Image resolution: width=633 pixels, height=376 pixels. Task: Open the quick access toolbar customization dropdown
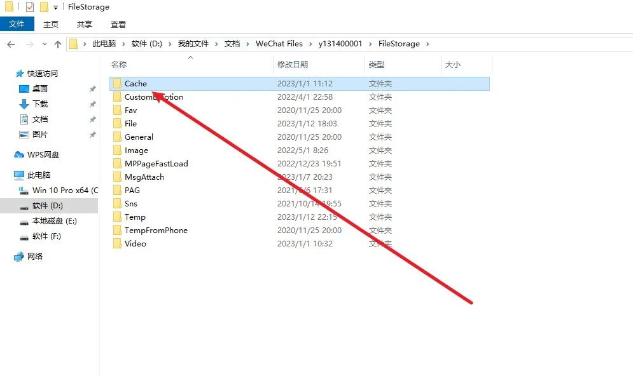coord(54,7)
